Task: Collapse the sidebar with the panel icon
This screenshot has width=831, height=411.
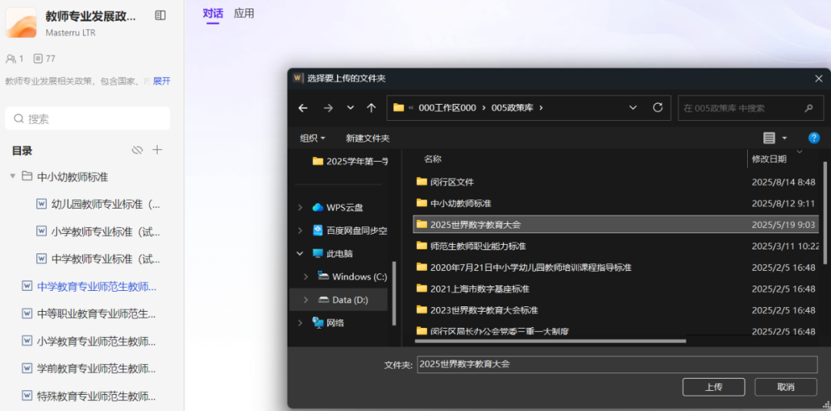Action: point(160,15)
